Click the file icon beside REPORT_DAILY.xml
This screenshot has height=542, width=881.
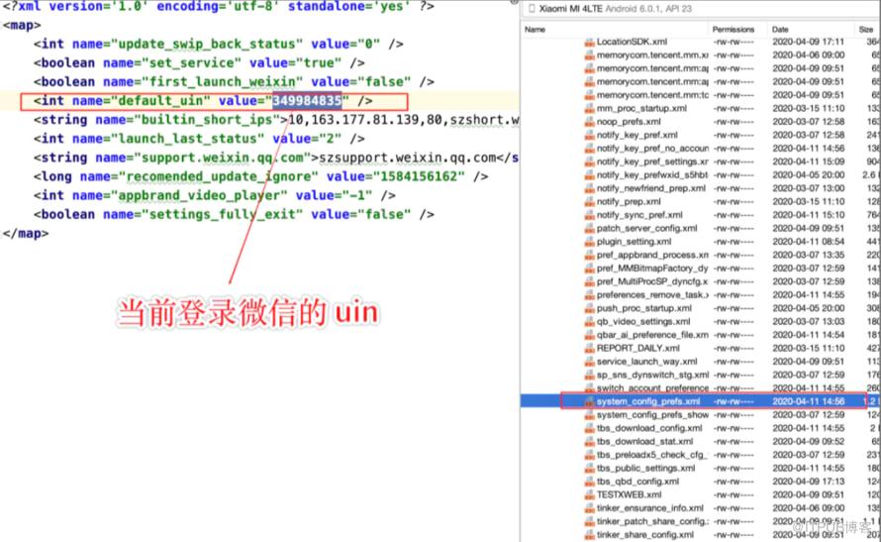(x=589, y=348)
